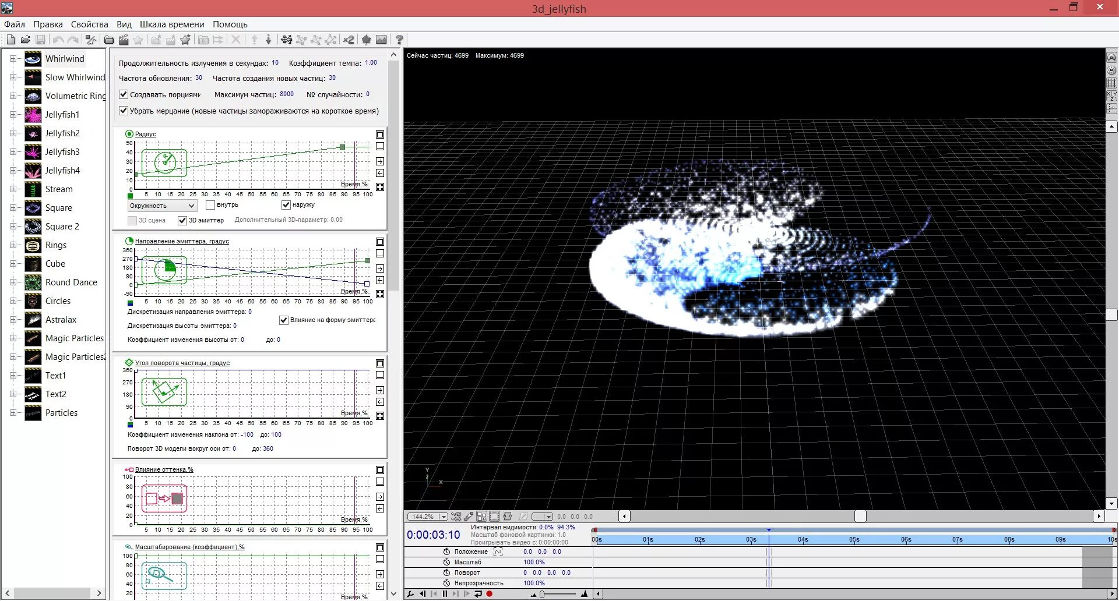This screenshot has width=1119, height=601.
Task: Open the 'Окружность' emitter shape dropdown
Action: point(162,206)
